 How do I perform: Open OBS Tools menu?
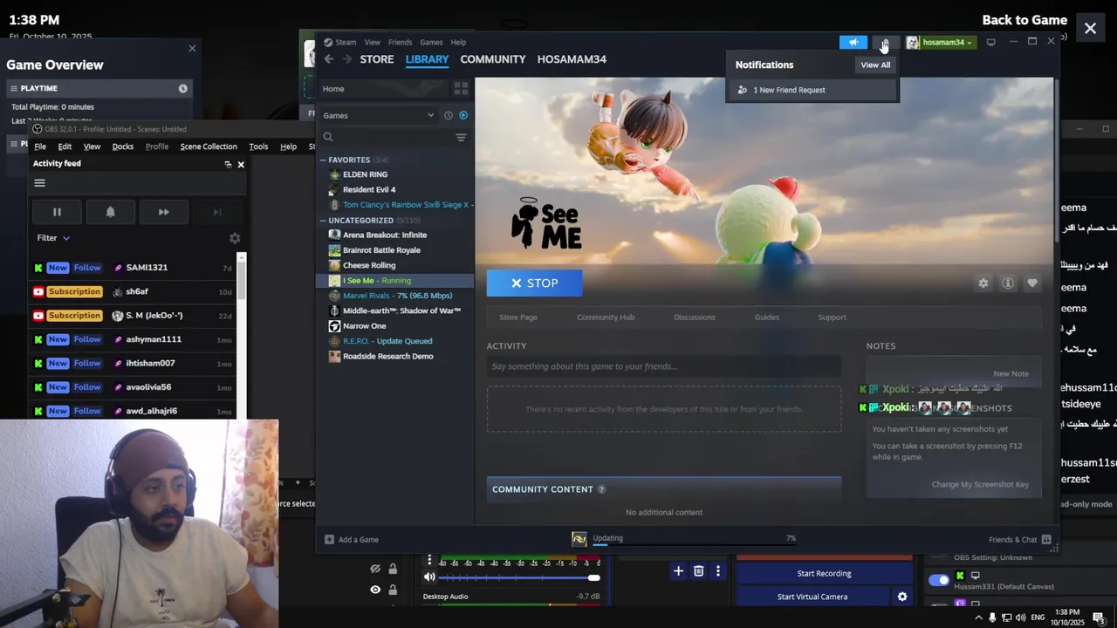point(258,147)
